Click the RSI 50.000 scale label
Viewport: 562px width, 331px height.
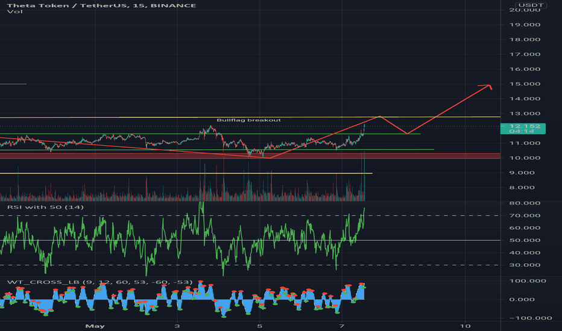coord(525,240)
